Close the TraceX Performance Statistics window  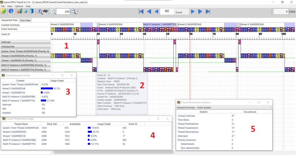tap(268, 102)
